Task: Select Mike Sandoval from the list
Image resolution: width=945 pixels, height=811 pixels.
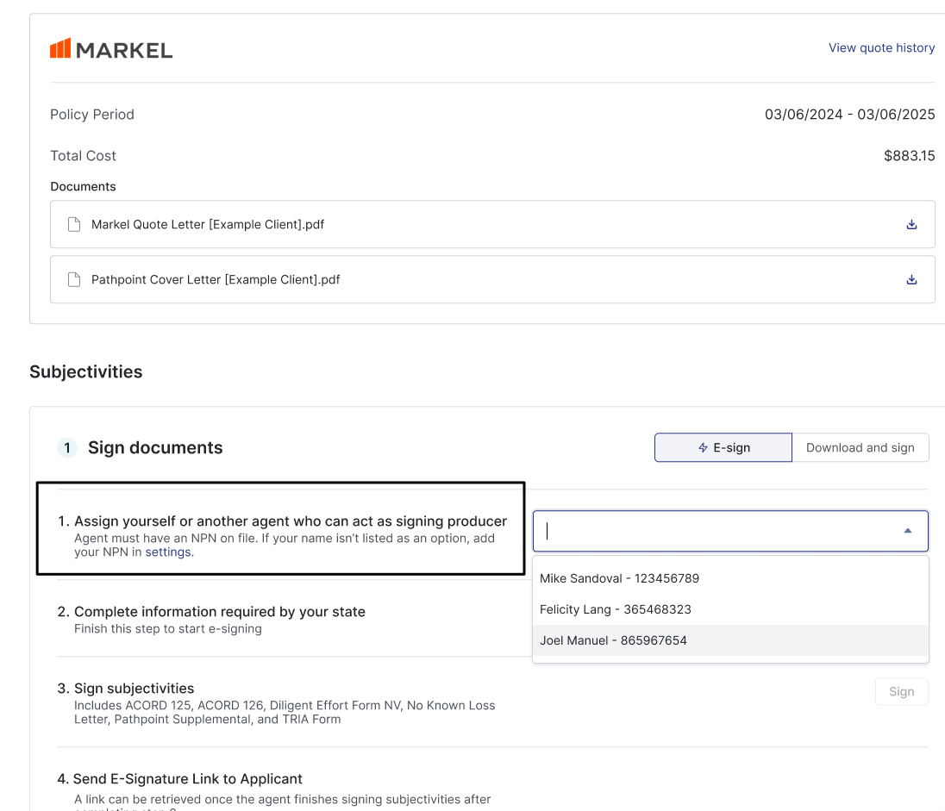Action: [x=619, y=578]
